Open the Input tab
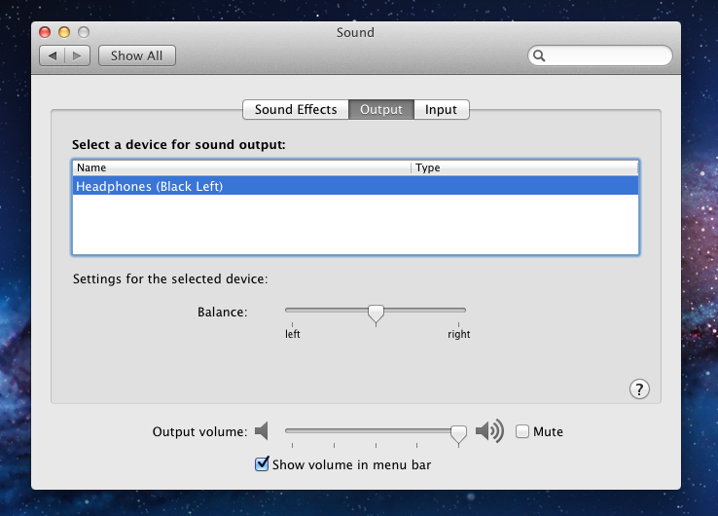This screenshot has height=516, width=718. [x=441, y=110]
